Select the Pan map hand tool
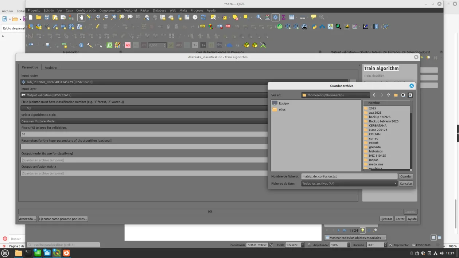The height and width of the screenshot is (258, 459). pyautogui.click(x=81, y=17)
